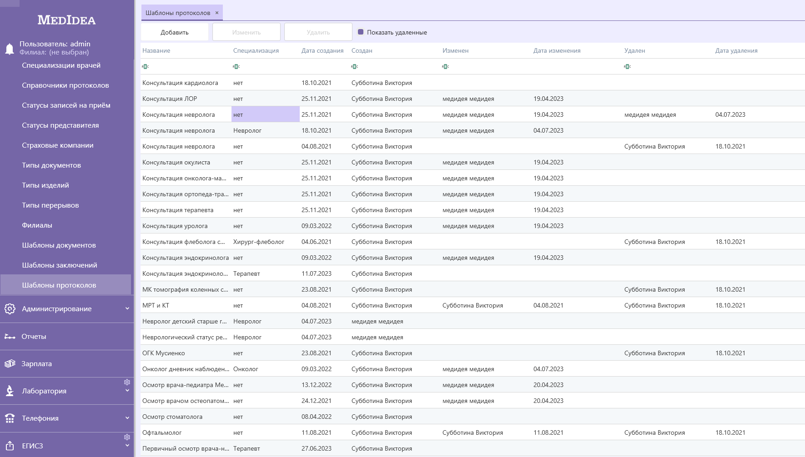This screenshot has height=457, width=805.
Task: Select row Офтальмолог
Action: tap(473, 432)
